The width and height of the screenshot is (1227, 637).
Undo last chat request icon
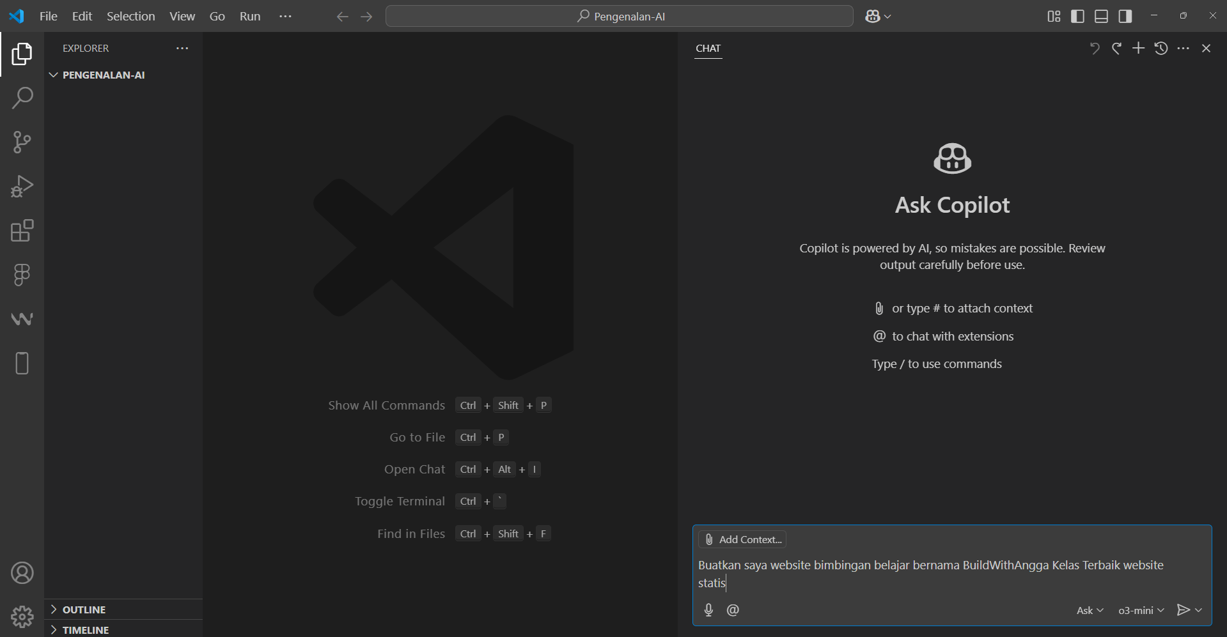[1095, 49]
